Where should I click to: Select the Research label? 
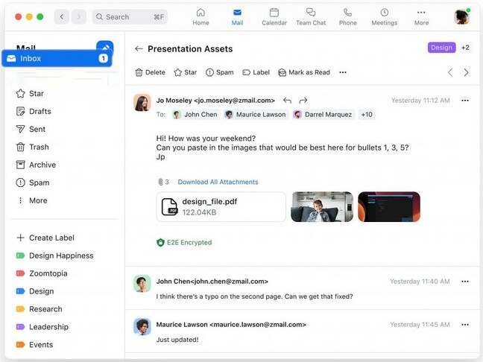39,309
